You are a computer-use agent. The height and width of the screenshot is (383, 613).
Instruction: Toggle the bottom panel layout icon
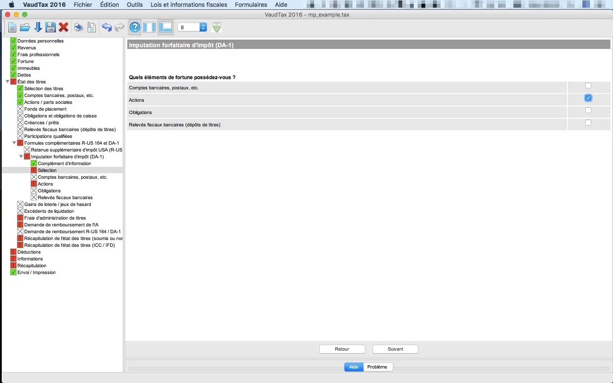click(x=165, y=28)
